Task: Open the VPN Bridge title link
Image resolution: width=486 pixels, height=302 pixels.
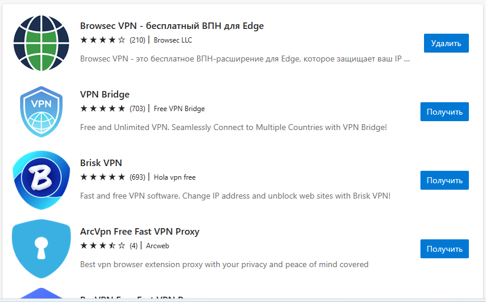Action: 105,94
